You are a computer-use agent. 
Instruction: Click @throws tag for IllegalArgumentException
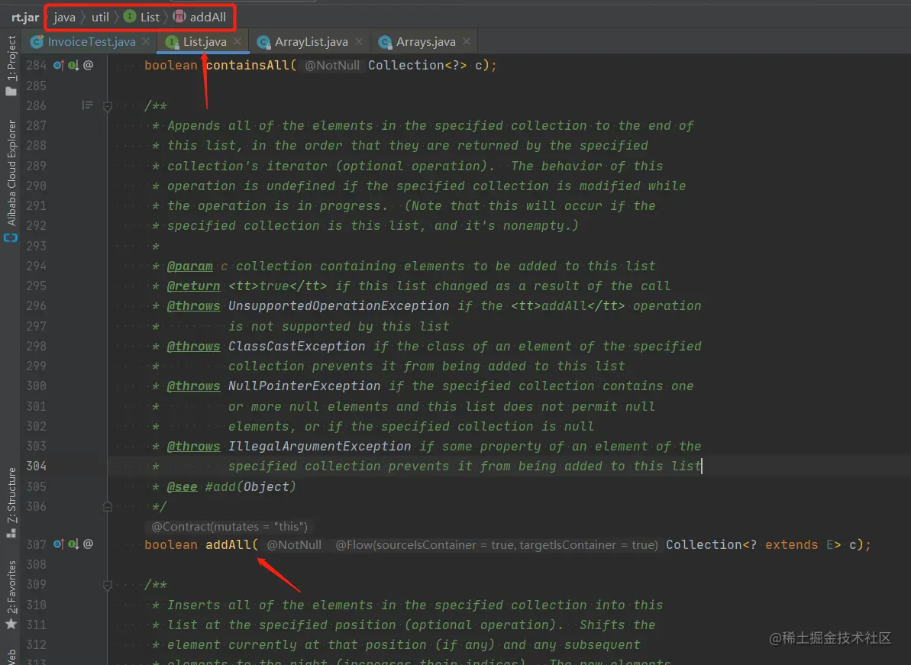tap(193, 446)
